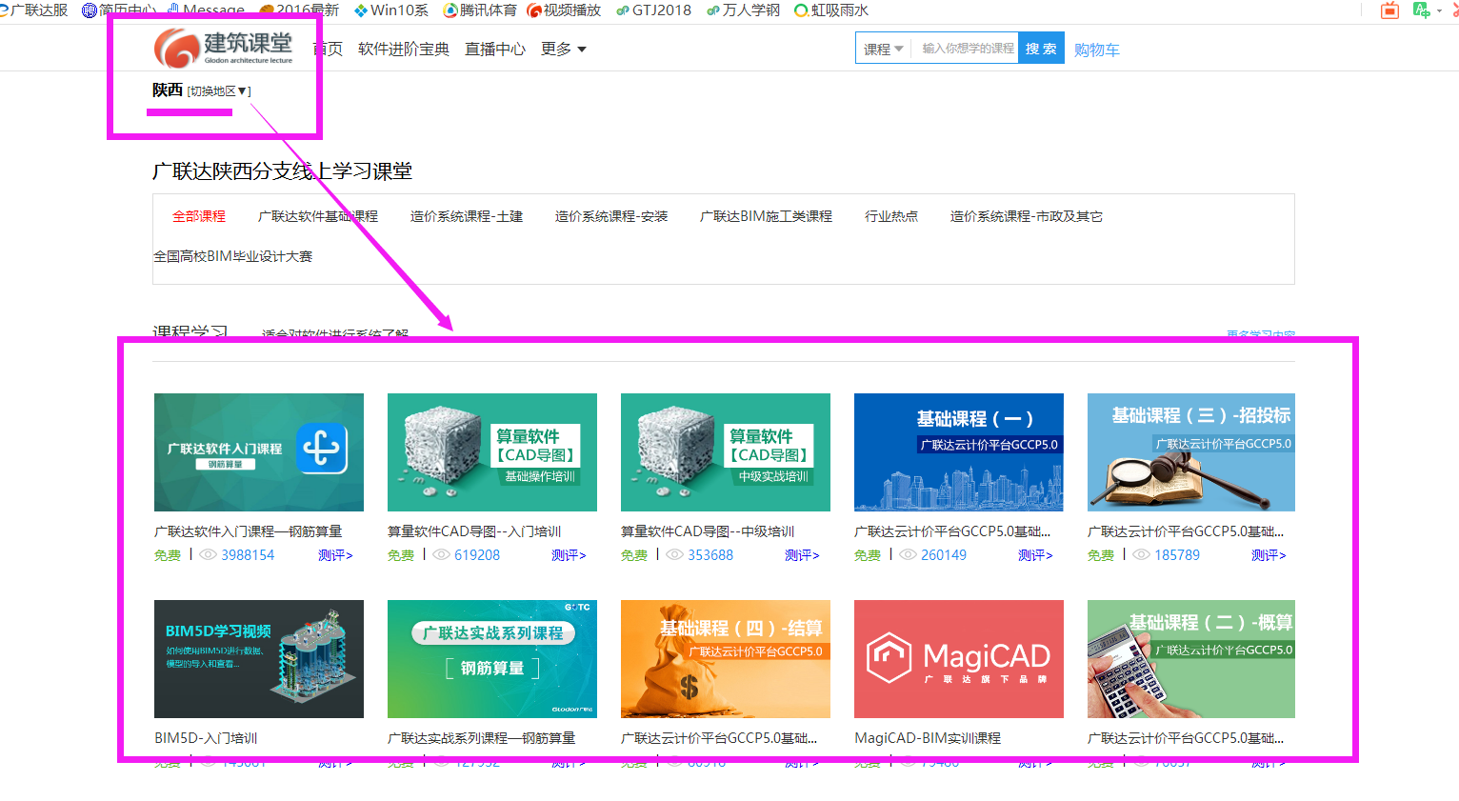Click view-count eye icon beside 260149
Image resolution: width=1459 pixels, height=801 pixels.
coord(908,554)
